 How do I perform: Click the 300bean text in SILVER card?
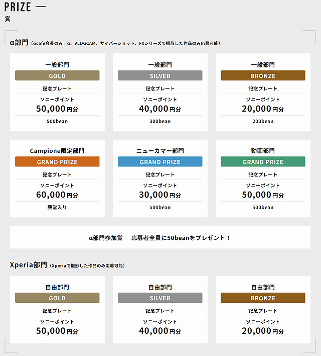click(160, 121)
